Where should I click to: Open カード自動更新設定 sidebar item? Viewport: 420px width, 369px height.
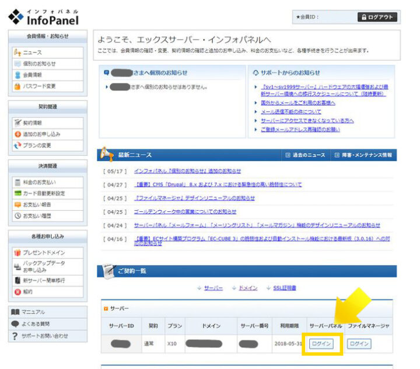click(48, 194)
